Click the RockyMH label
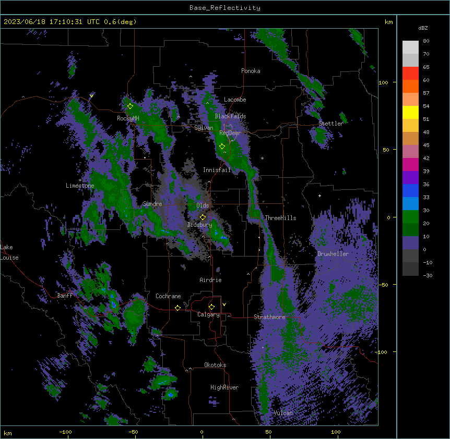 (128, 118)
